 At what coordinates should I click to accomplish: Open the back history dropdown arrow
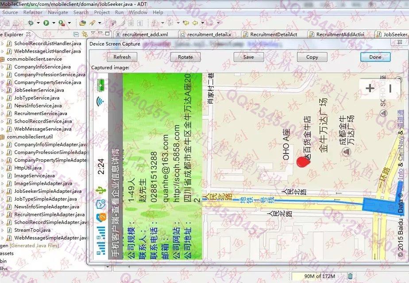203,23
